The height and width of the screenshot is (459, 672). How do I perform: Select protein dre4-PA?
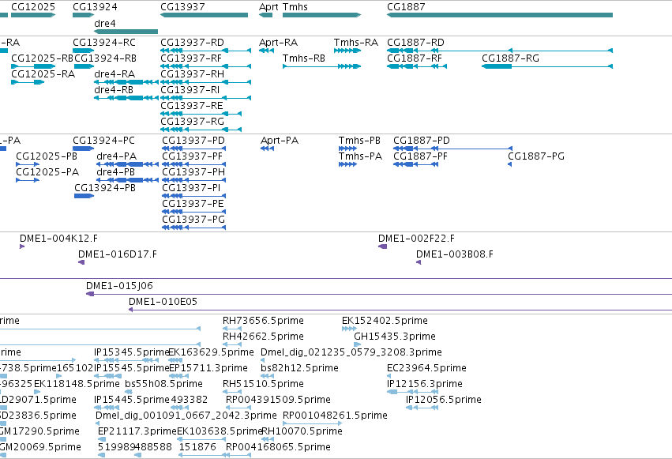[x=128, y=164]
